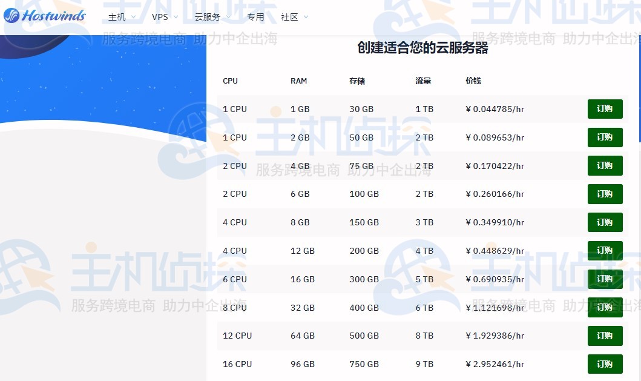Click the 价钱 column header
Viewport: 641px width, 381px height.
point(473,81)
